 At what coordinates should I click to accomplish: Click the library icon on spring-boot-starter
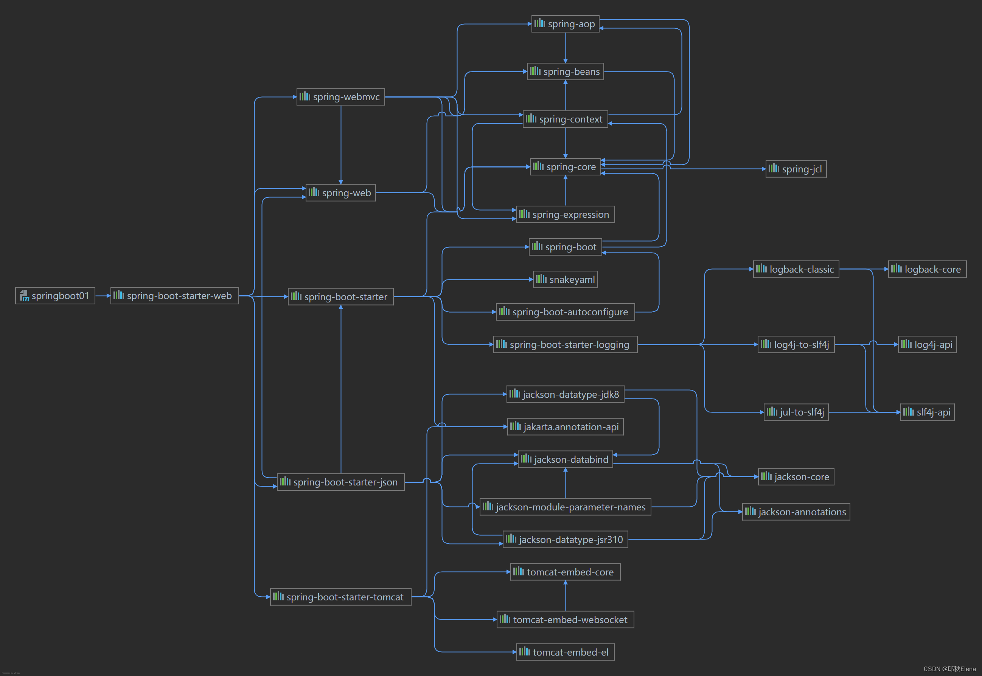[296, 296]
